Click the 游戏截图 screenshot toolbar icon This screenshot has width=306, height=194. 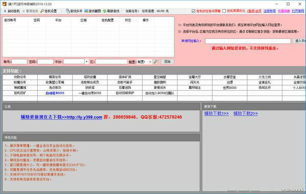tap(86, 11)
